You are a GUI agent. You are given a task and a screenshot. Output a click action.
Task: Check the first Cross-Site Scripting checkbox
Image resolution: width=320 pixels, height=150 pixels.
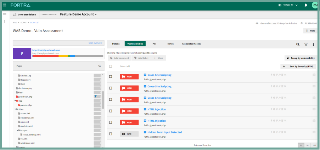click(x=111, y=77)
